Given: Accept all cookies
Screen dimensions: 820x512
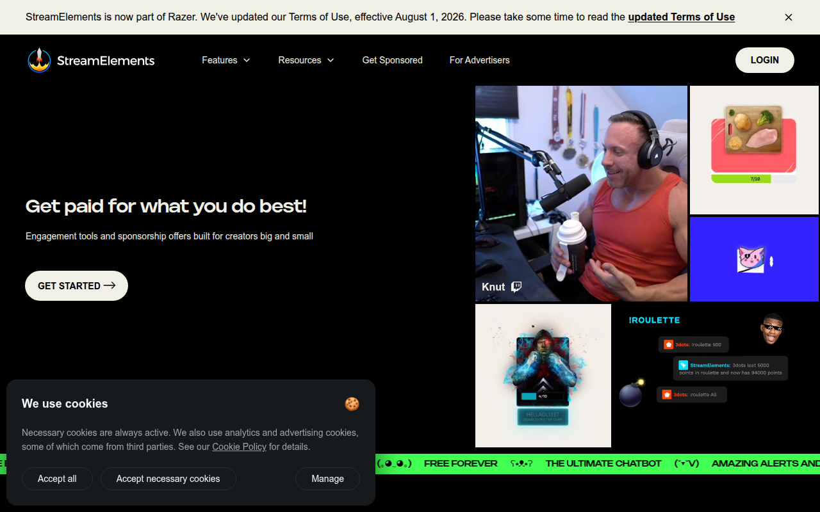Looking at the screenshot, I should pos(57,479).
